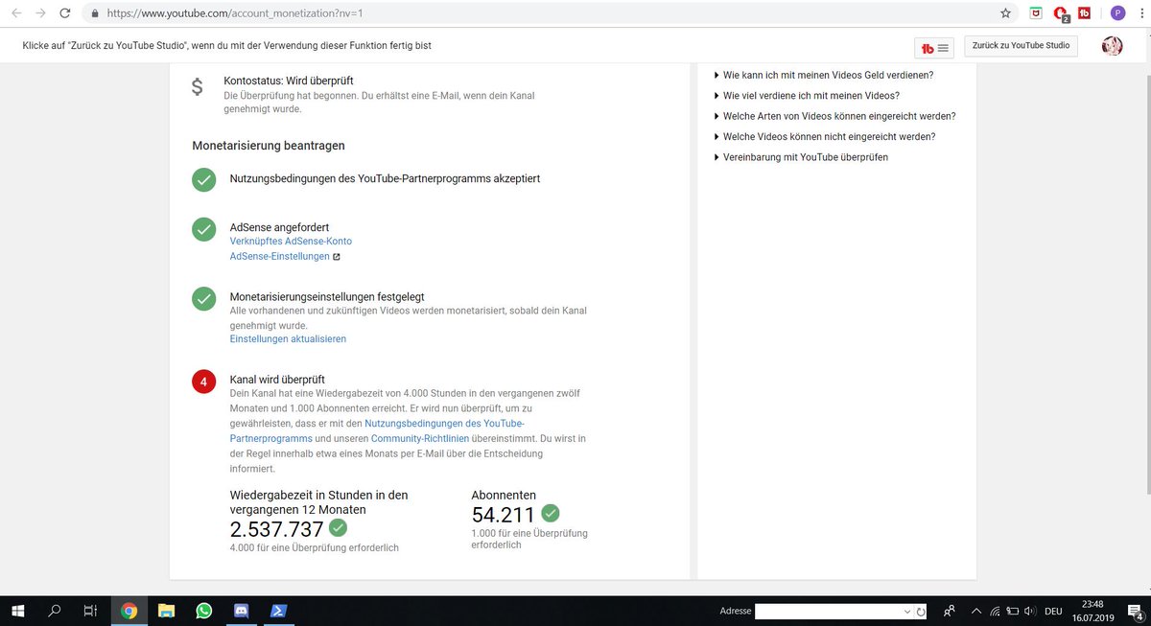
Task: Open the TubeBuddy menu button on page
Action: coord(934,47)
